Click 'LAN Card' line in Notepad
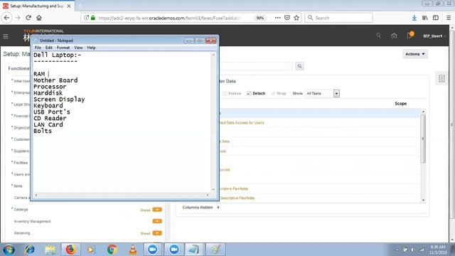Viewport: 455px width, 256px height. (48, 124)
